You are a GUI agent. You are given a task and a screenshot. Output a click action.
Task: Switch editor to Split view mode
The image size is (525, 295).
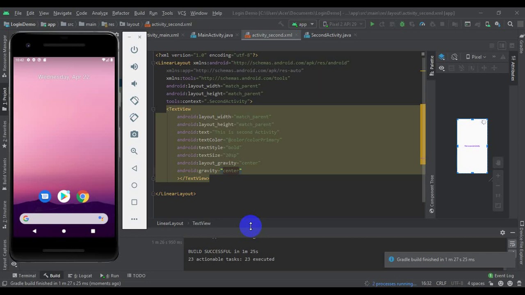(502, 45)
